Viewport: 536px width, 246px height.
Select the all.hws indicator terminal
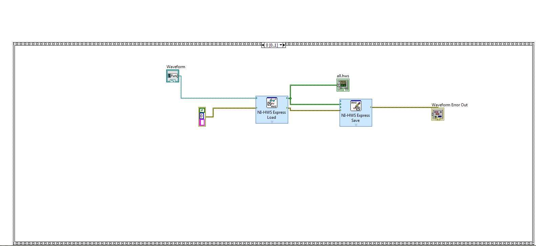pos(343,85)
